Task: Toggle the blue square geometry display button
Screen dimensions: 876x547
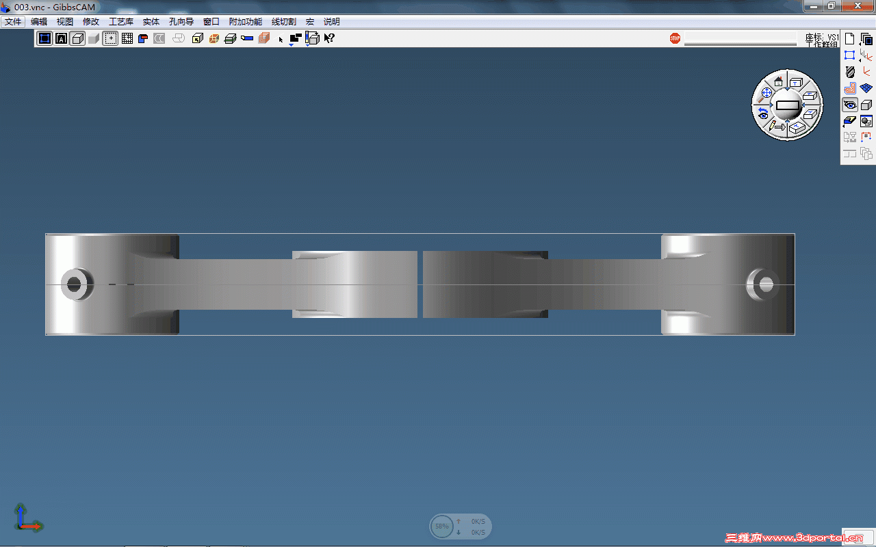Action: click(44, 38)
